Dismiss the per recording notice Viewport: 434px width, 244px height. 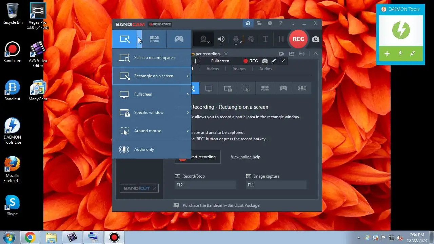point(226,54)
